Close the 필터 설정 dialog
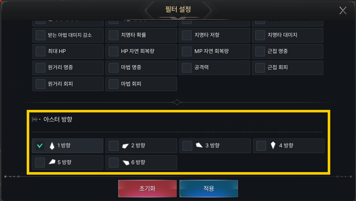This screenshot has height=201, width=356. tap(343, 10)
